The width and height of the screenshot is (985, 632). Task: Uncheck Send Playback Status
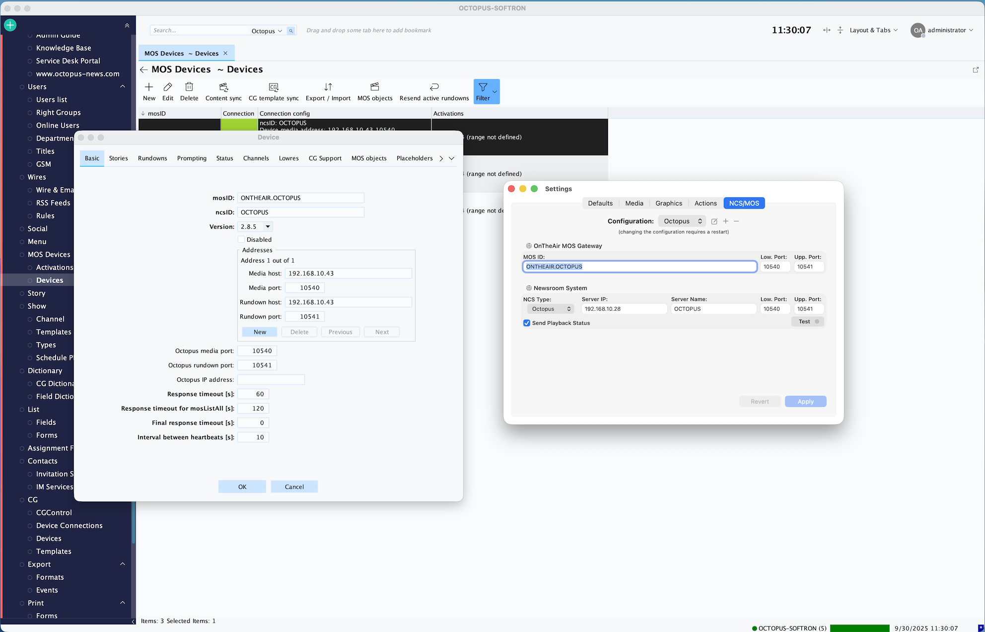pyautogui.click(x=527, y=323)
